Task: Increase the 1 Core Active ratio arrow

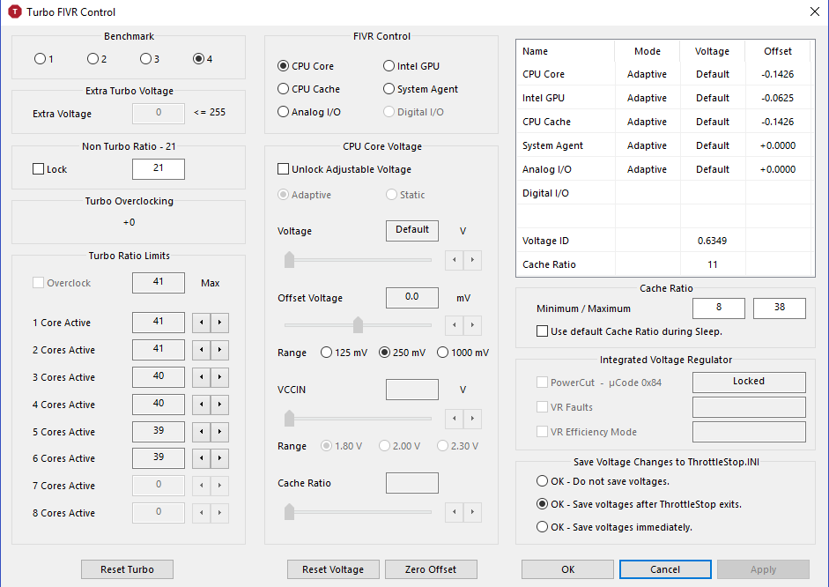Action: [220, 323]
